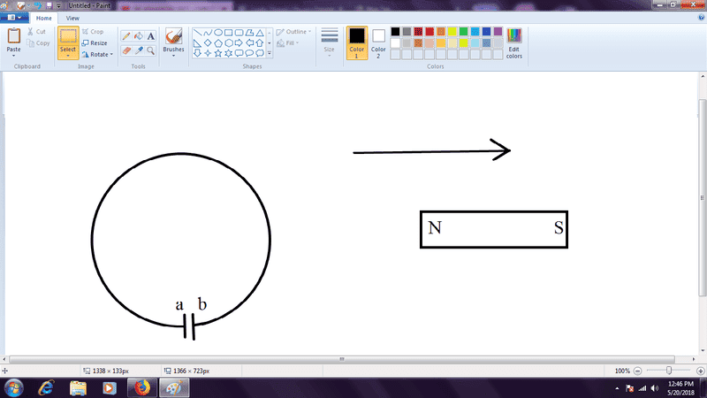Open the Paint file menu button
Image resolution: width=707 pixels, height=398 pixels.
pyautogui.click(x=16, y=18)
